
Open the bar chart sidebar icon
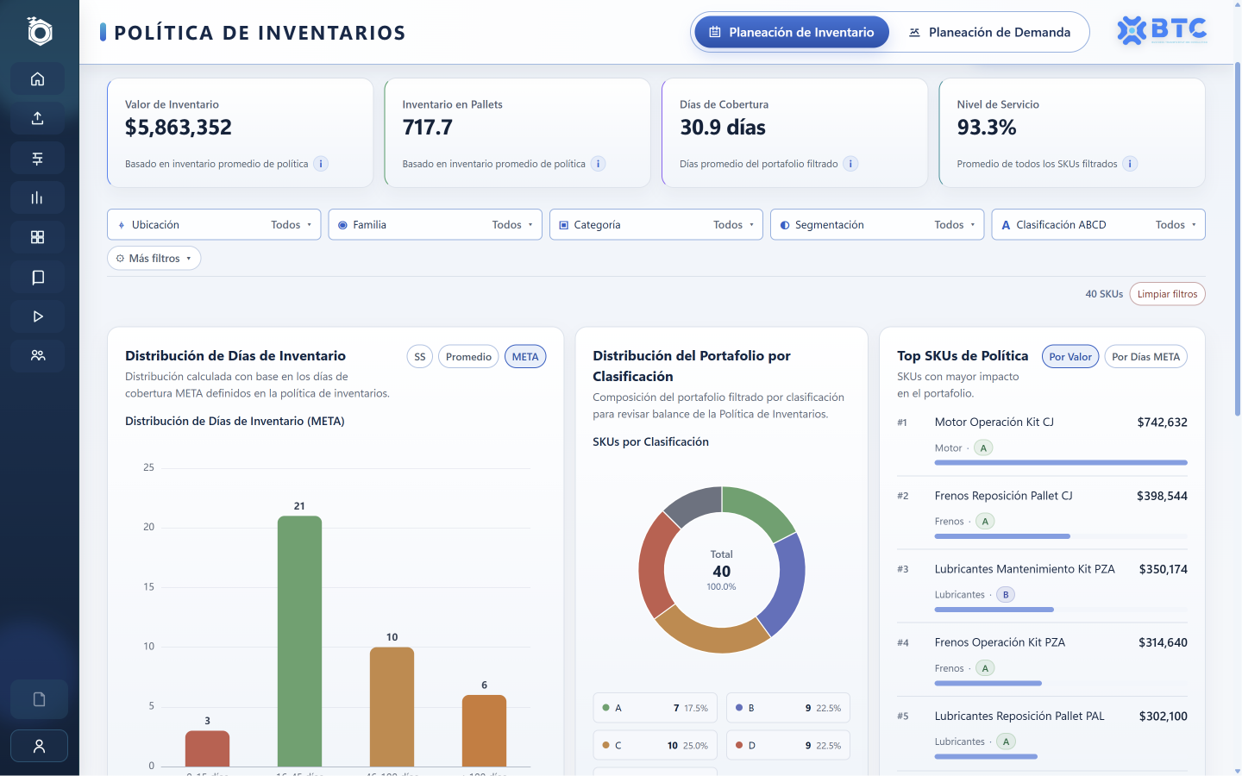point(38,198)
